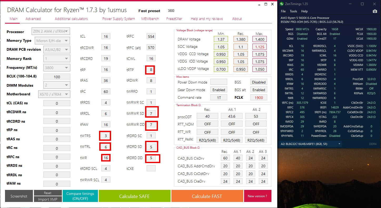Click the New version ? button
Screen dimensions: 381x208
pyautogui.click(x=257, y=196)
